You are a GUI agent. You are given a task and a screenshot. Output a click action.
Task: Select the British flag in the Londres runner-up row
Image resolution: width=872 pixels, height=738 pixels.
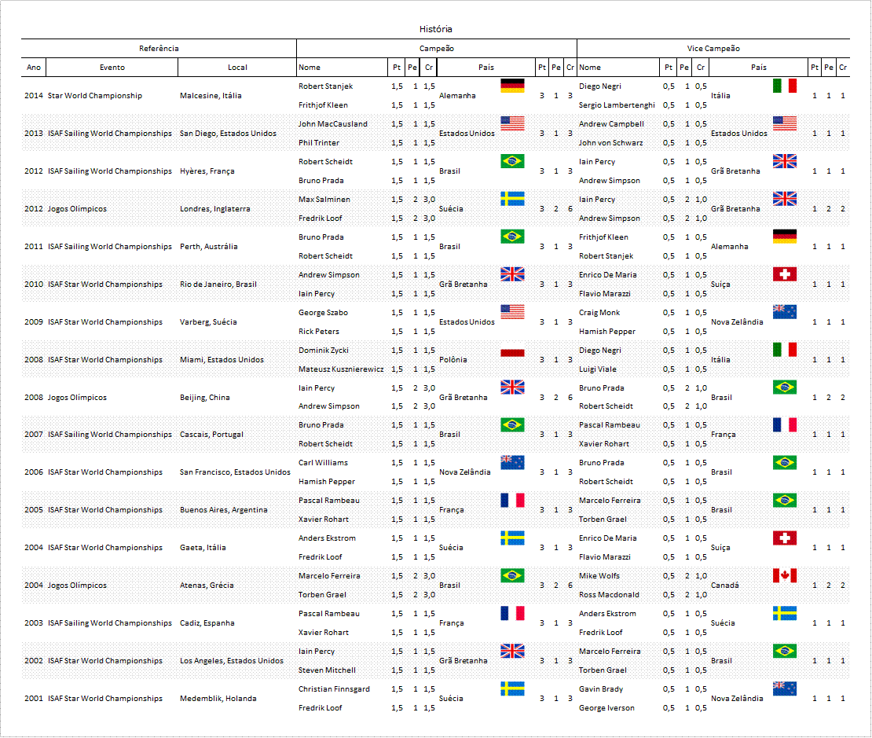pos(785,199)
